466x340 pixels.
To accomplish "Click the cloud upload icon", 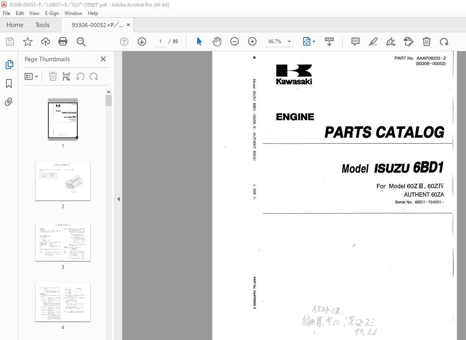I will pyautogui.click(x=46, y=42).
